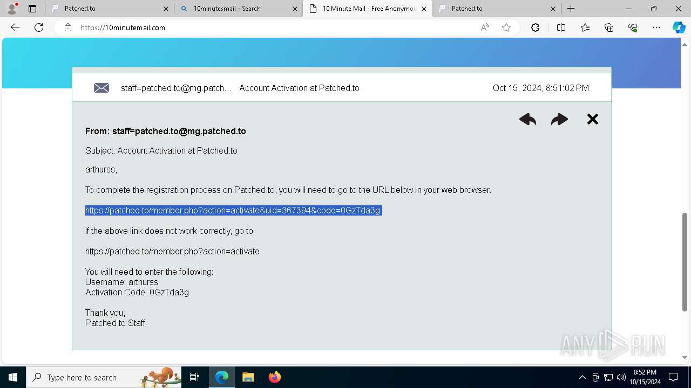This screenshot has height=388, width=691.
Task: Open the Extensions puzzle icon
Action: coord(535,27)
